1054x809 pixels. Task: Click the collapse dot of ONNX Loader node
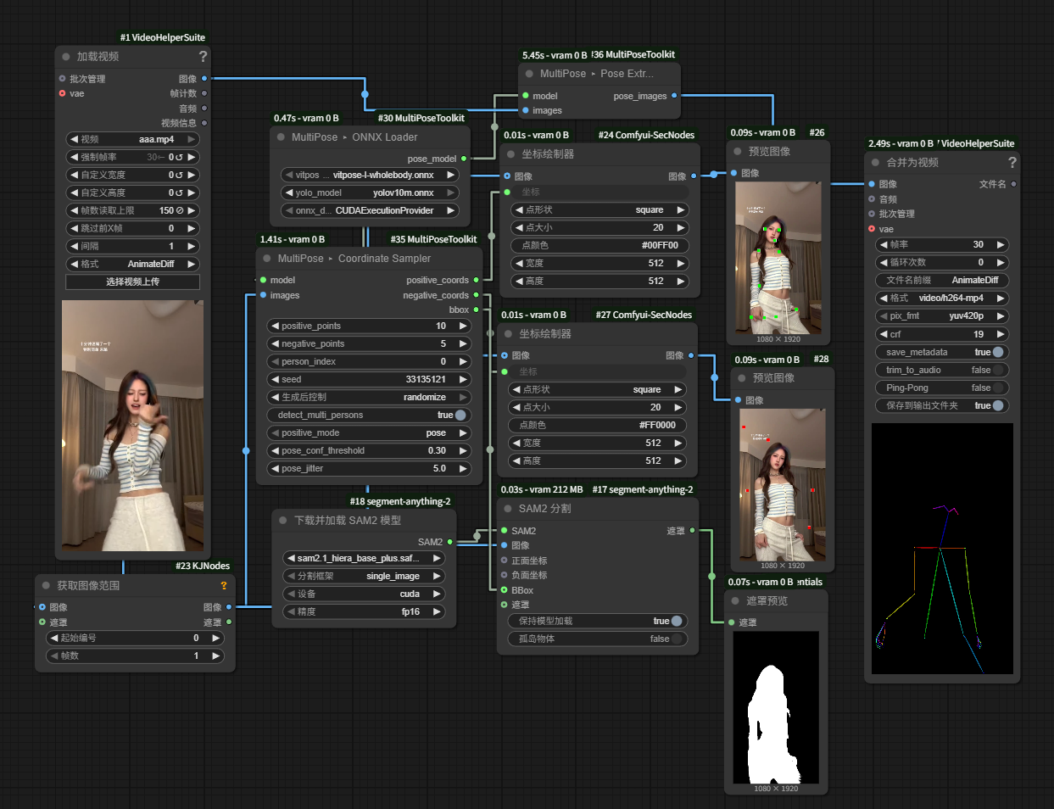point(281,137)
